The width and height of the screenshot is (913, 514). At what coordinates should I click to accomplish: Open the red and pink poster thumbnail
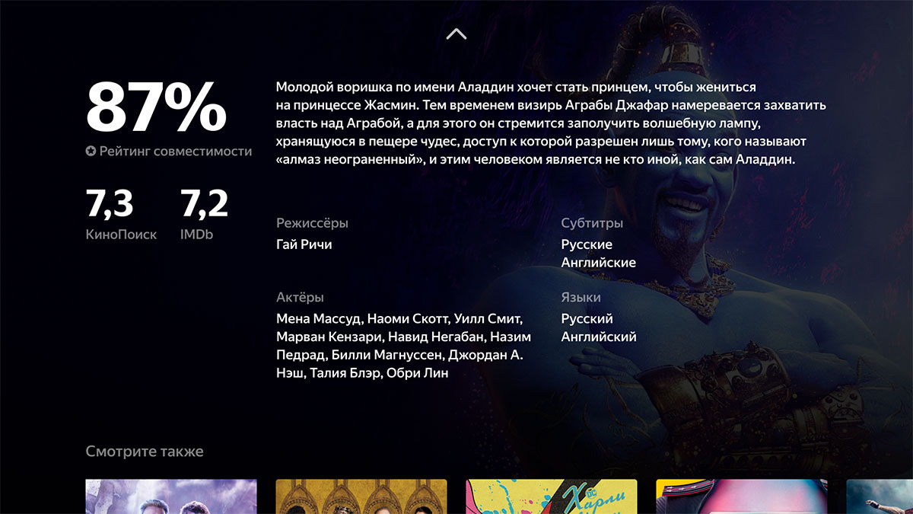tap(742, 496)
